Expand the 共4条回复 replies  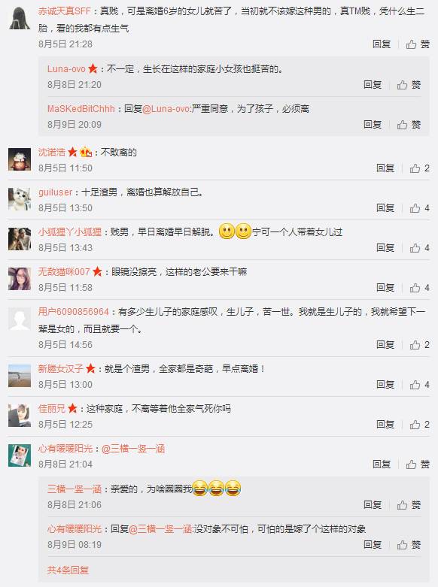point(68,570)
